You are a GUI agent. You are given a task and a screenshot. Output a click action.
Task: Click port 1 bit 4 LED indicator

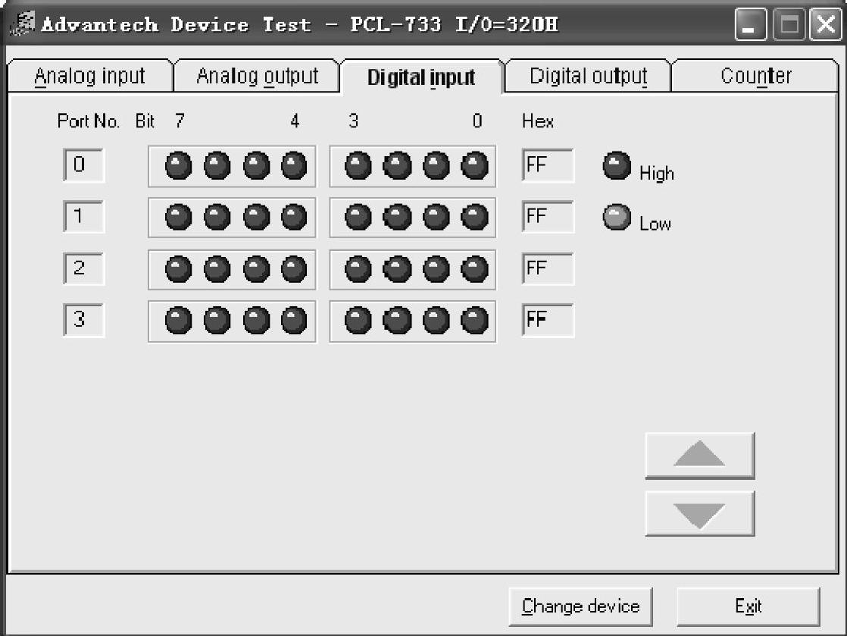pos(295,218)
